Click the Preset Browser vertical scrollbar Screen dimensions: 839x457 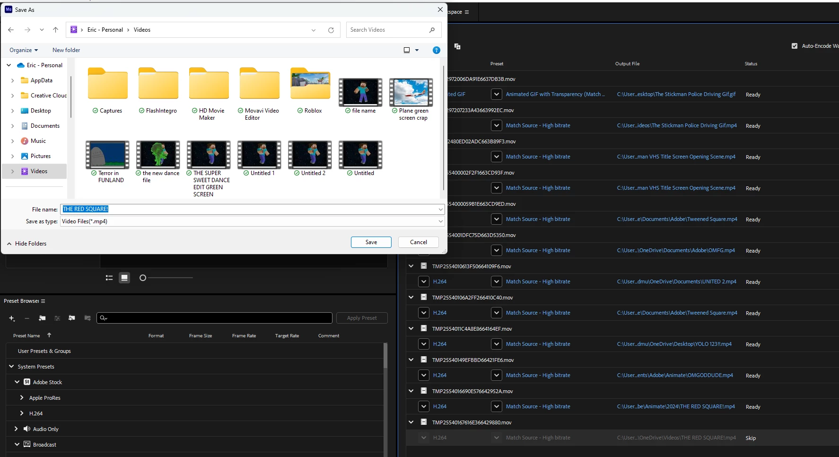pos(385,356)
